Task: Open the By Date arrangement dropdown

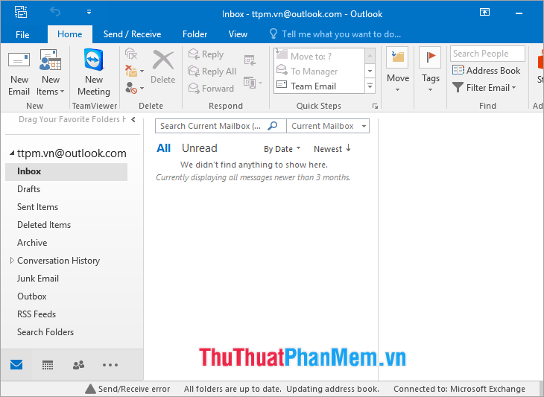Action: point(282,149)
